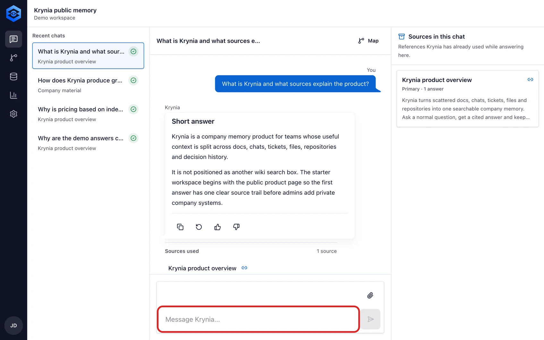Click checkmark on 'How does Krynia produce' chat
The image size is (544, 340).
133,80
